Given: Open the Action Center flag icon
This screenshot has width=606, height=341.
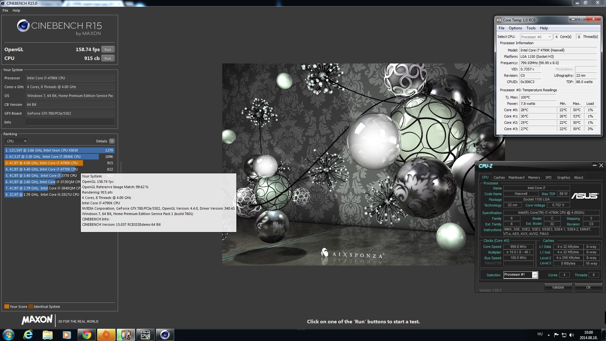Looking at the screenshot, I should pos(556,335).
